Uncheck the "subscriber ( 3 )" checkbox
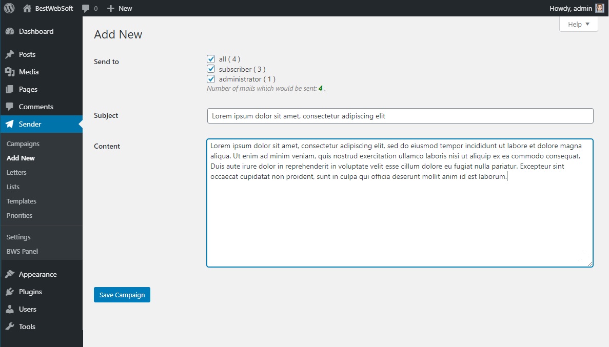609x347 pixels. tap(211, 69)
